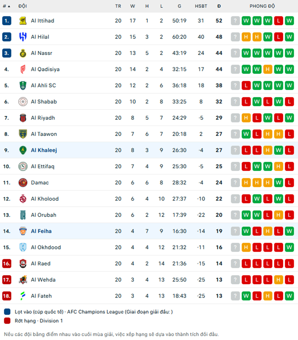Viewport: 298px width, 340px height.
Task: Click Al Raed's gray question mark badge
Action: pyautogui.click(x=235, y=264)
